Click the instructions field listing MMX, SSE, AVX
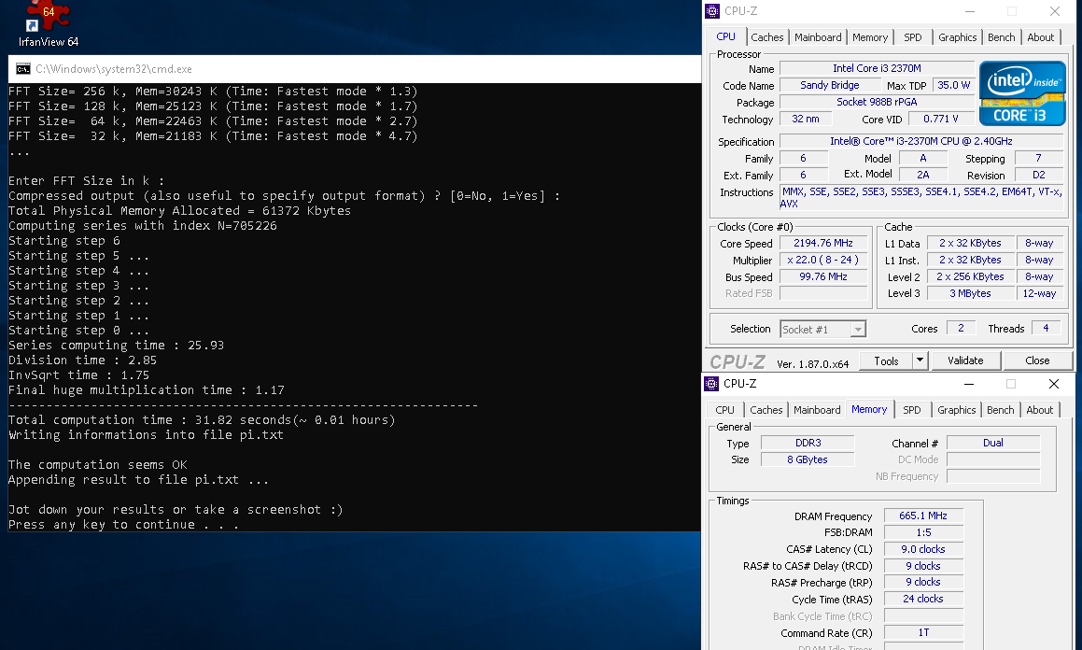The width and height of the screenshot is (1082, 650). [x=921, y=197]
